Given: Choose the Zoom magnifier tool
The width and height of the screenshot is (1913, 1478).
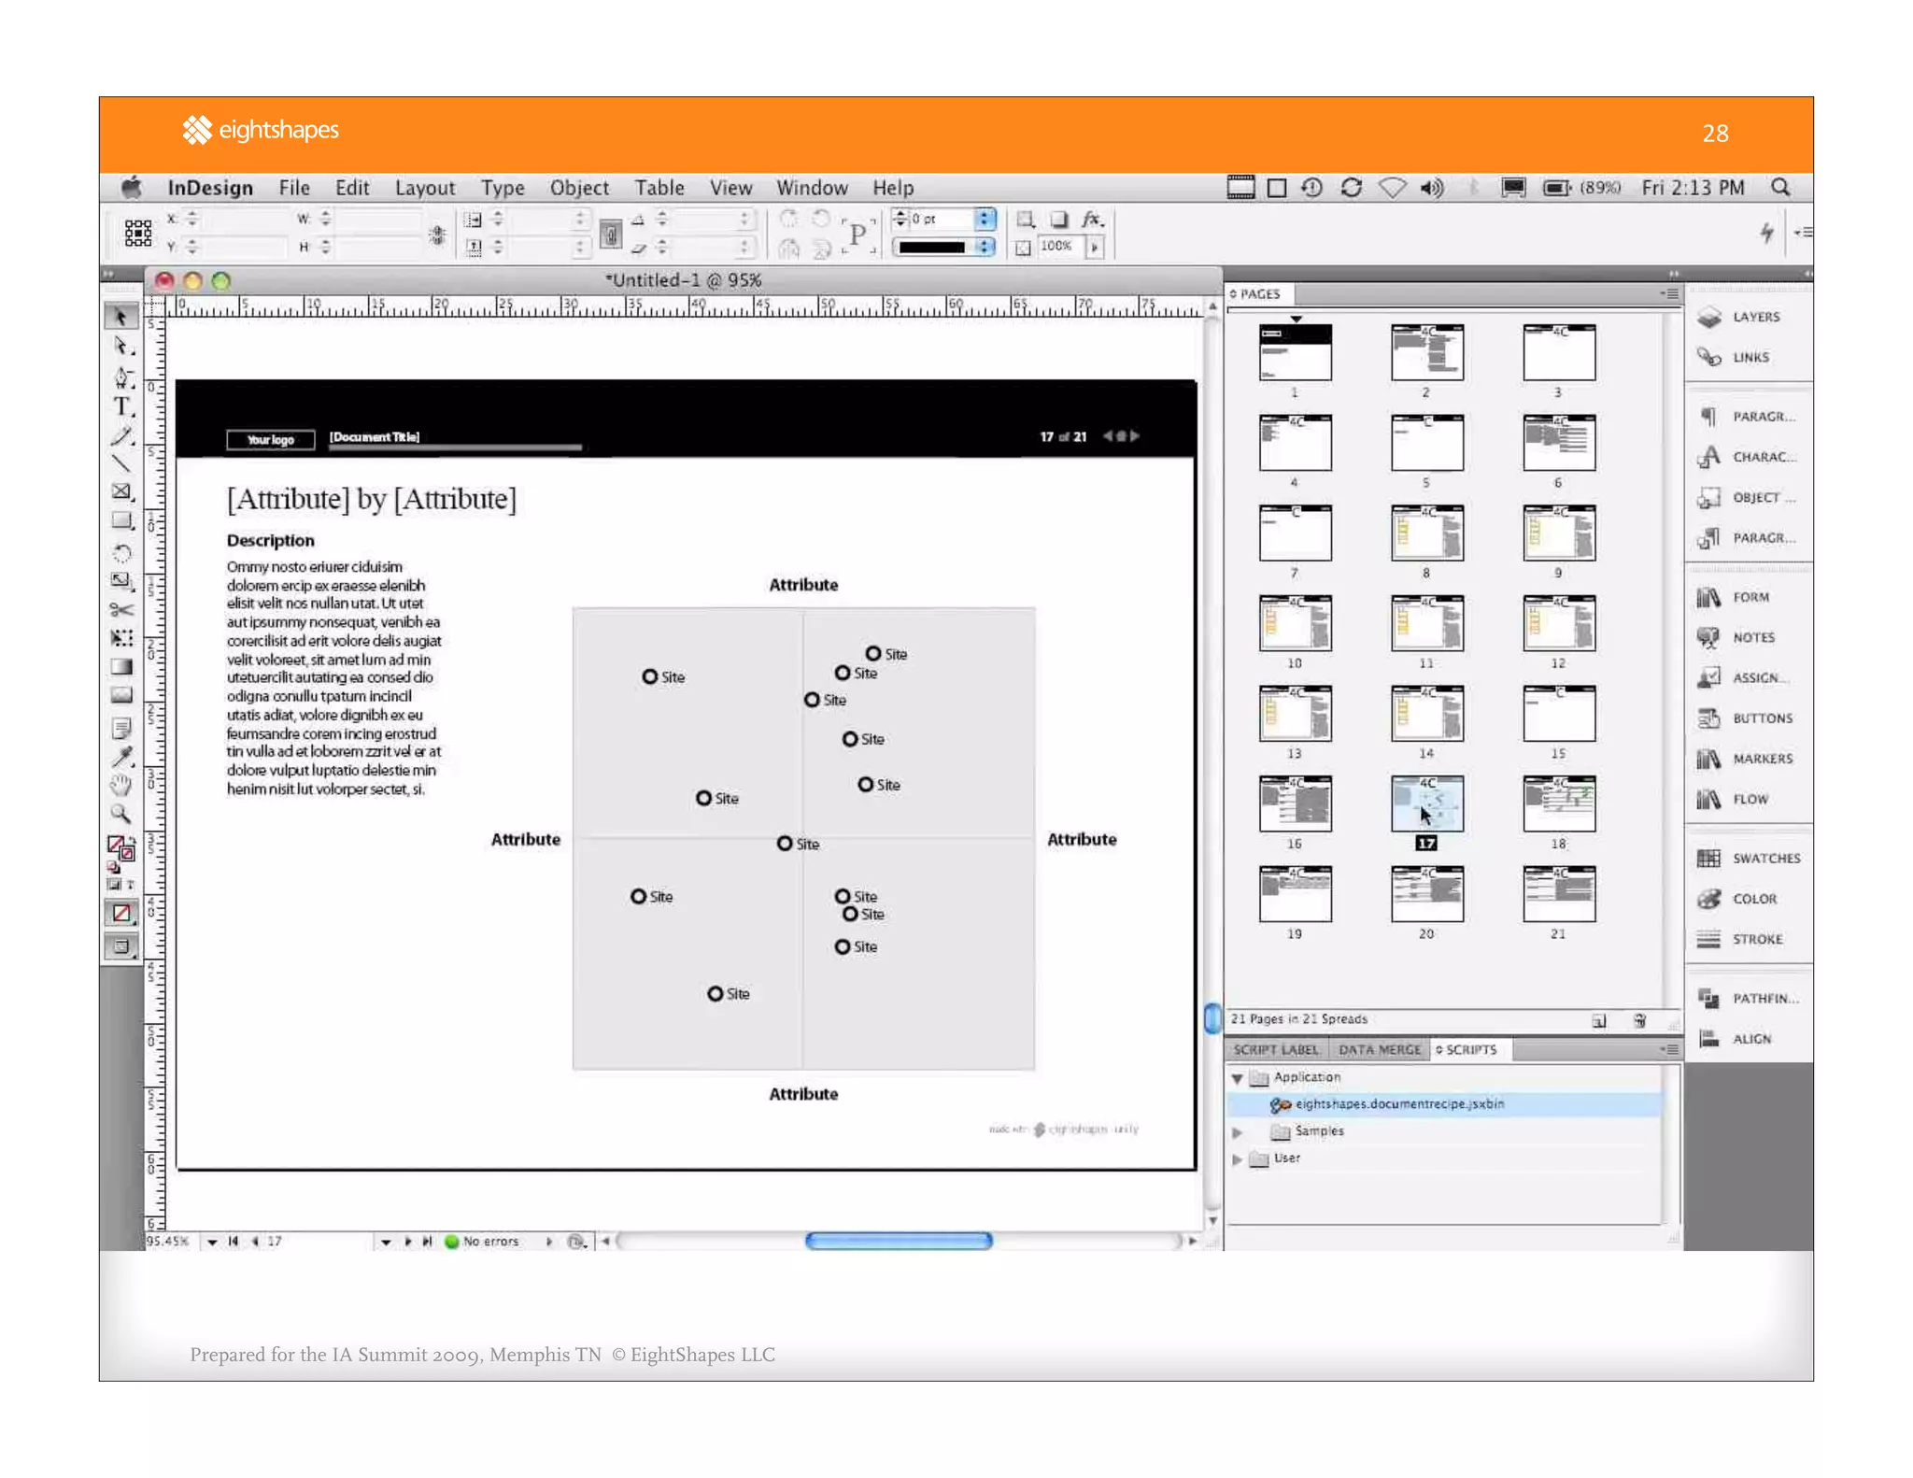Looking at the screenshot, I should 121,813.
